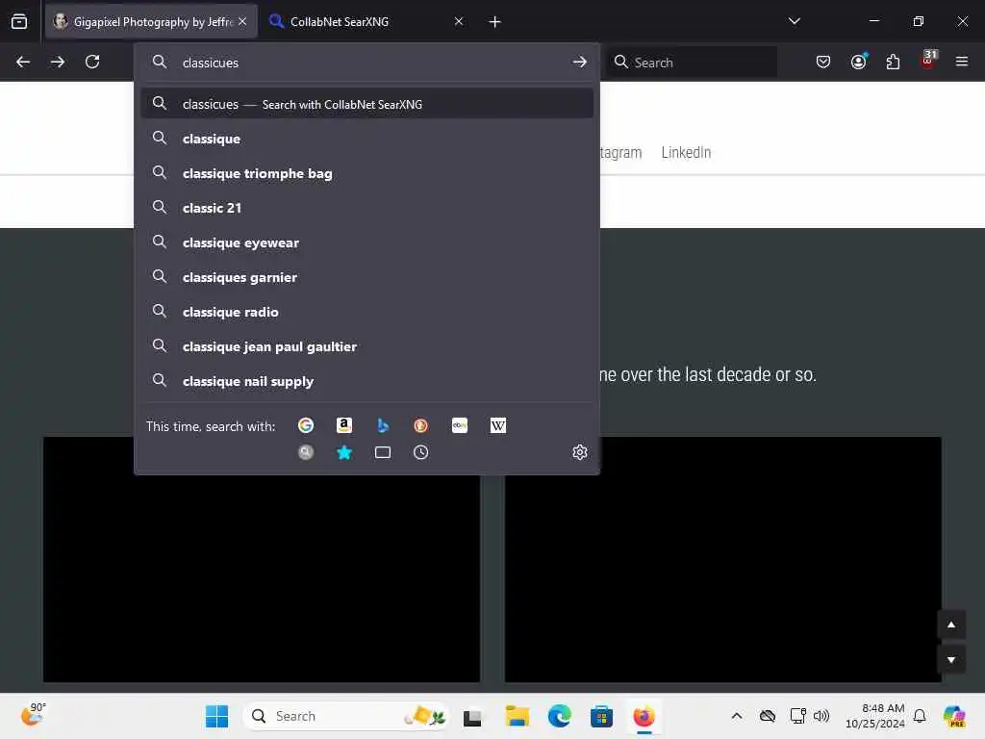Go back one page
The height and width of the screenshot is (739, 985).
tap(23, 62)
